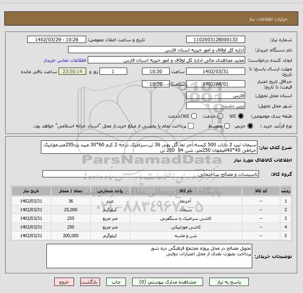Select the کالا radio button
Viewport: 303px width, 293px height.
241,116
